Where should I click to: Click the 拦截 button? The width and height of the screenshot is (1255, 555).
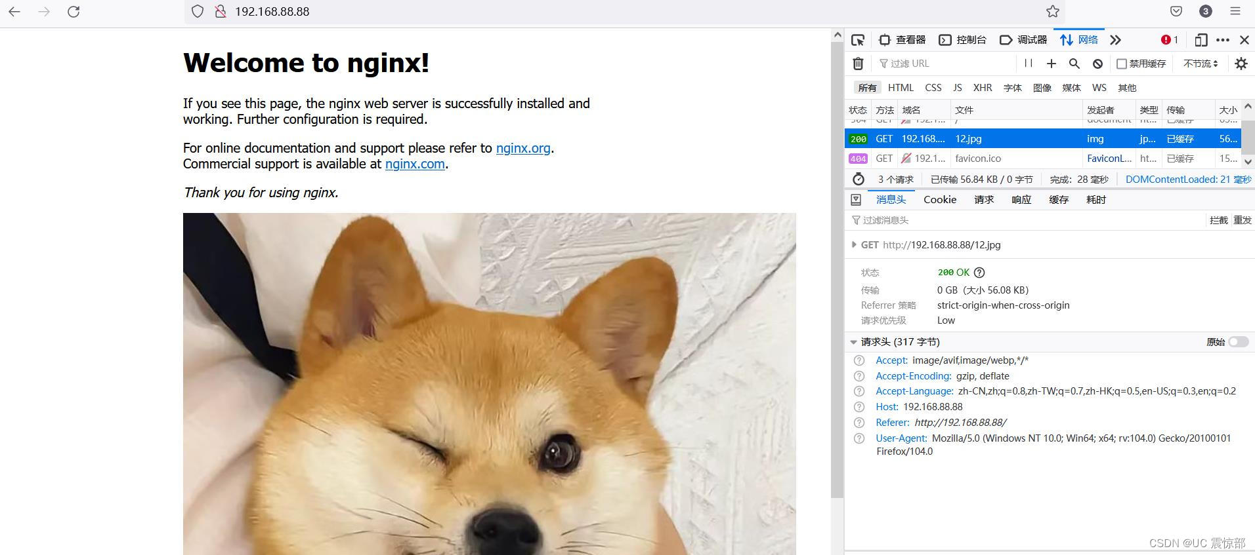click(1219, 220)
